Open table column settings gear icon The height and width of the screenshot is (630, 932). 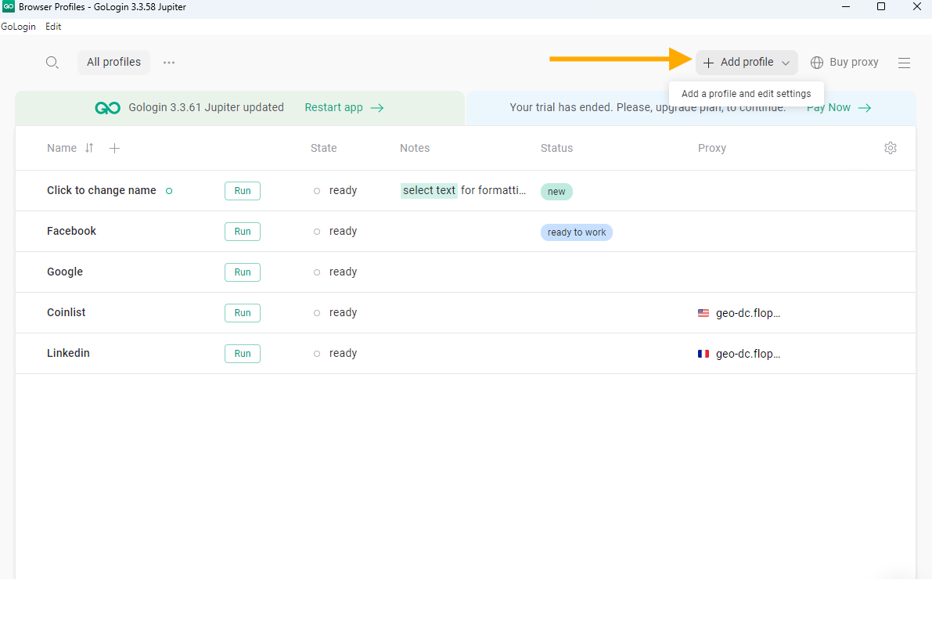point(890,148)
